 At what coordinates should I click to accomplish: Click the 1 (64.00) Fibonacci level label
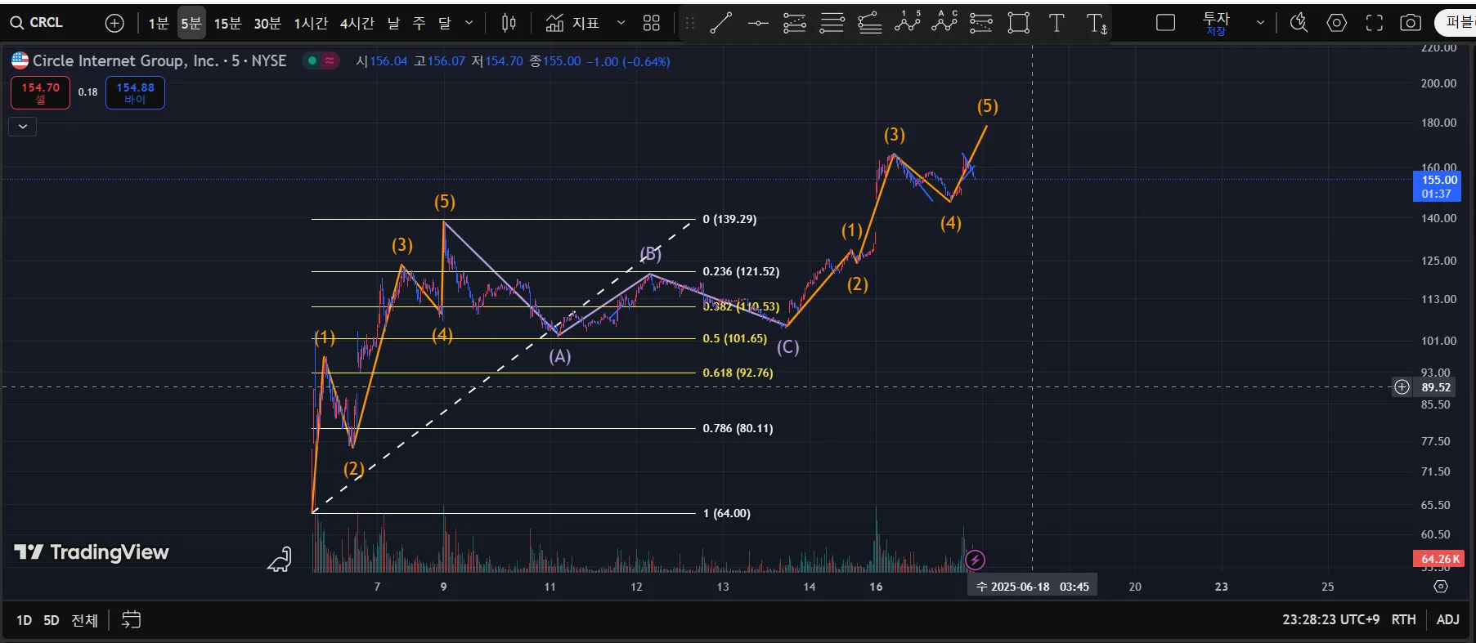726,513
